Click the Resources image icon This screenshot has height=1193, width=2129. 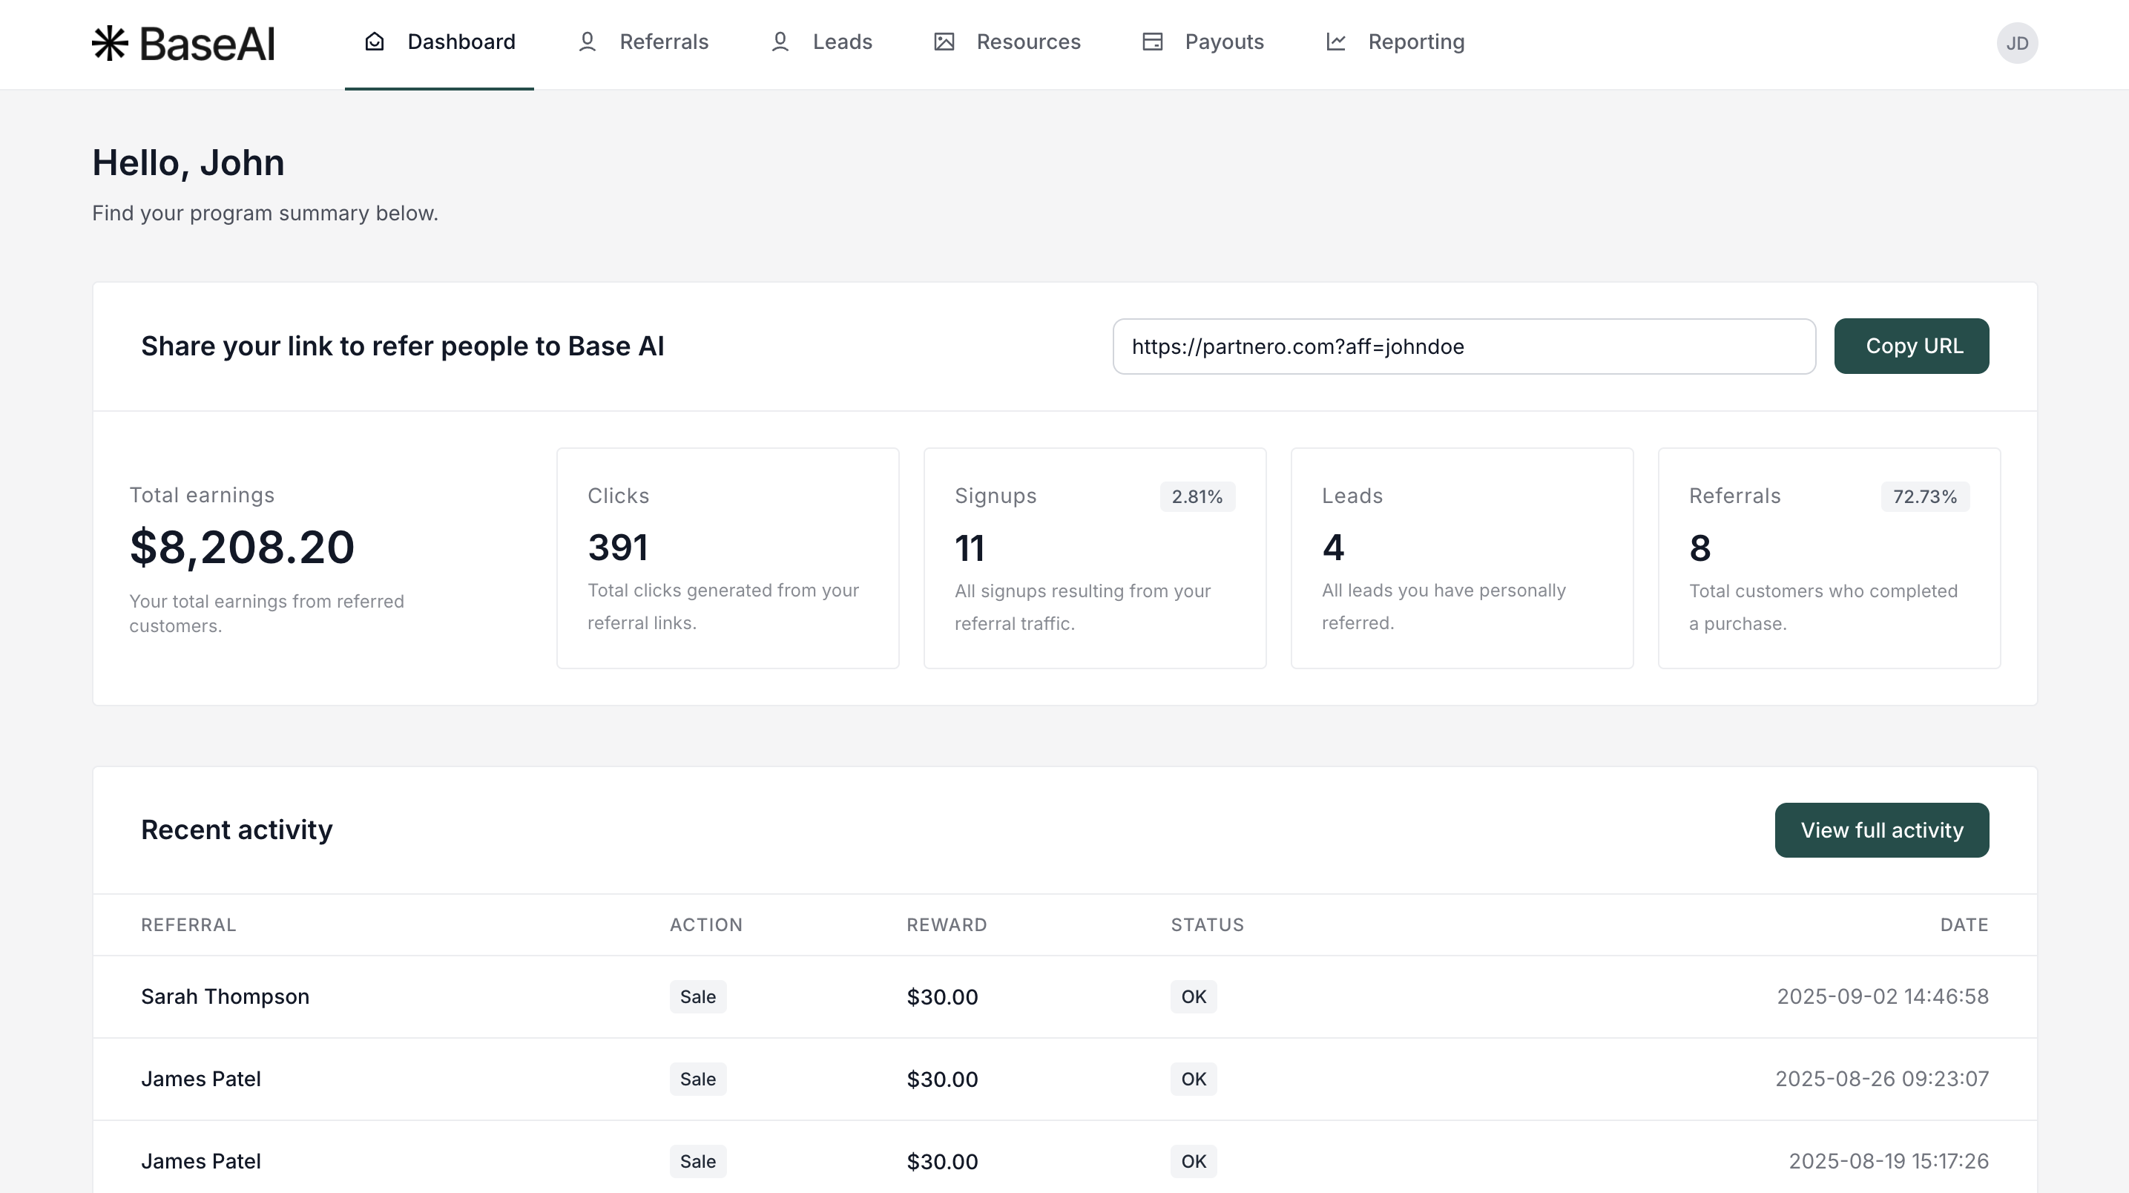click(944, 42)
